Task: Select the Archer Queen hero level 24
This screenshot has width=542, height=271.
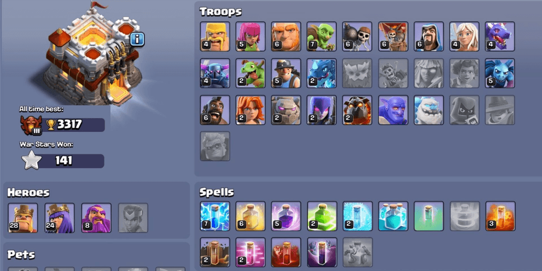Action: 59,218
